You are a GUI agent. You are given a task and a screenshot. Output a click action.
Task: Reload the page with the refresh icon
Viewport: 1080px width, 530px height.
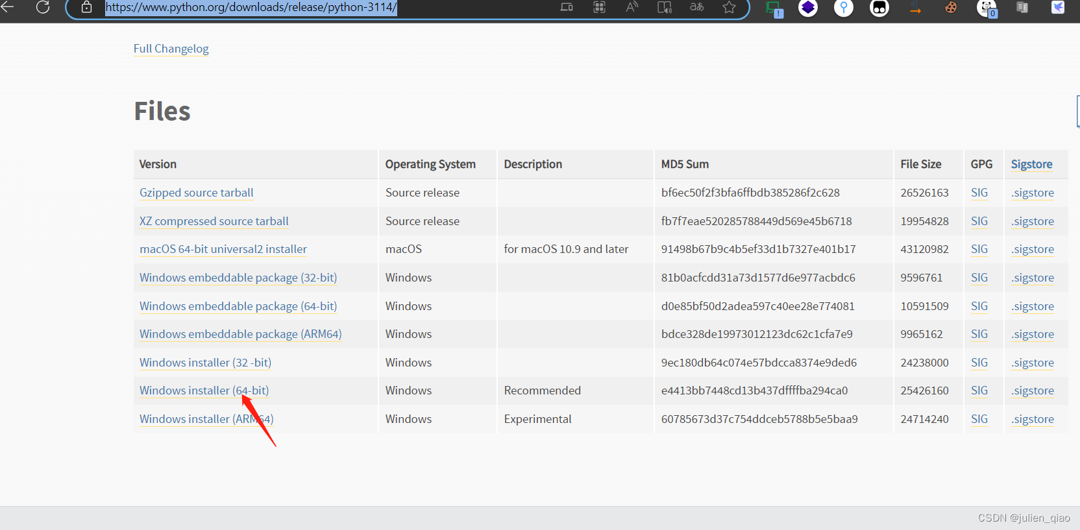43,7
